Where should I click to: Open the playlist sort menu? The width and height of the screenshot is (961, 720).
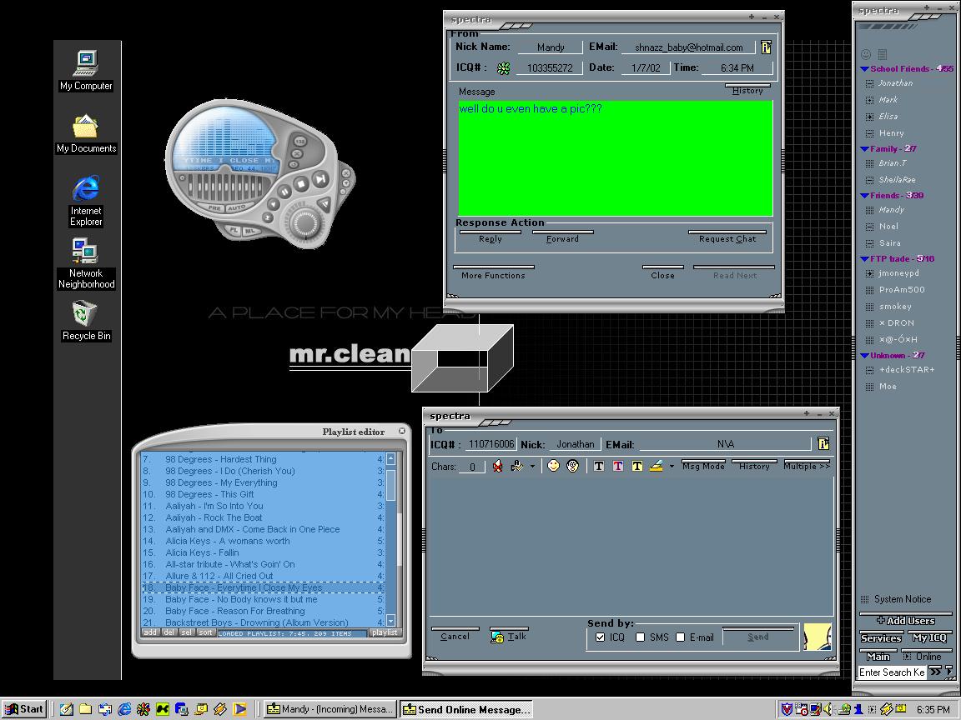pos(205,632)
